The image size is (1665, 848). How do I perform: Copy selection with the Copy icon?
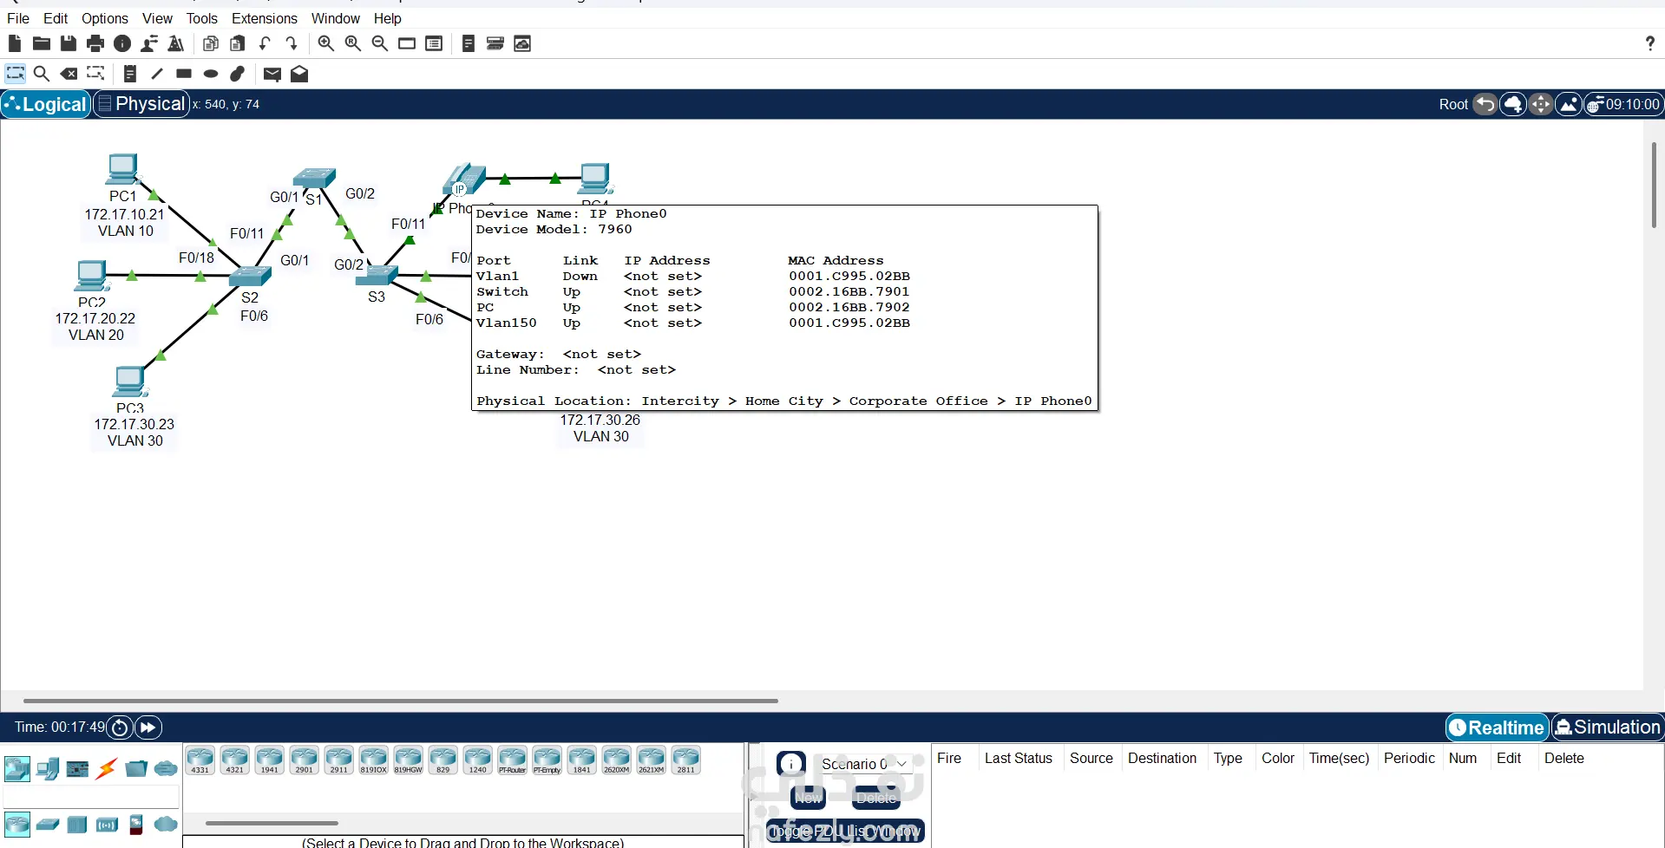tap(211, 43)
